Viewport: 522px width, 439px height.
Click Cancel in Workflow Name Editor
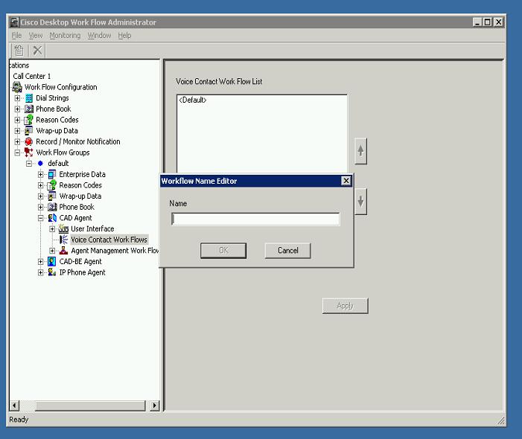point(287,251)
